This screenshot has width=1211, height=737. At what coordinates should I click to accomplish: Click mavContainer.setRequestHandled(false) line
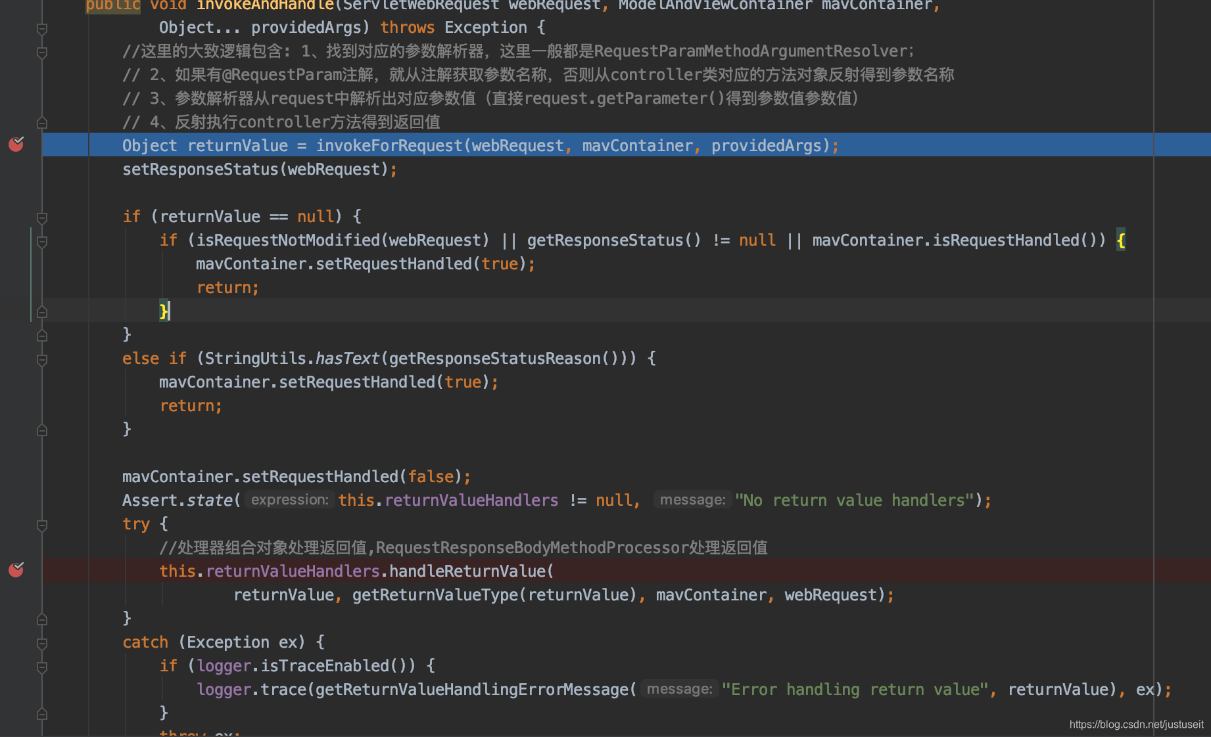297,477
